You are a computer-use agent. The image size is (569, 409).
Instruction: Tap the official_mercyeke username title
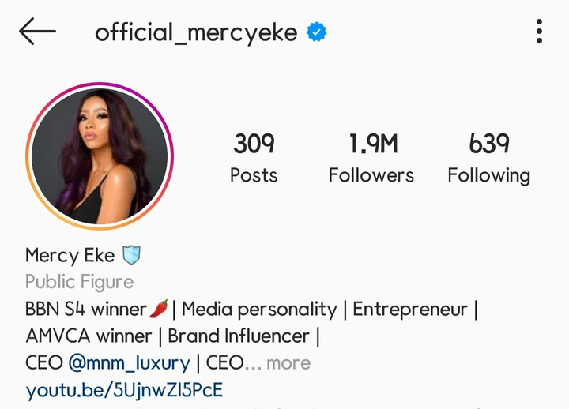click(196, 32)
